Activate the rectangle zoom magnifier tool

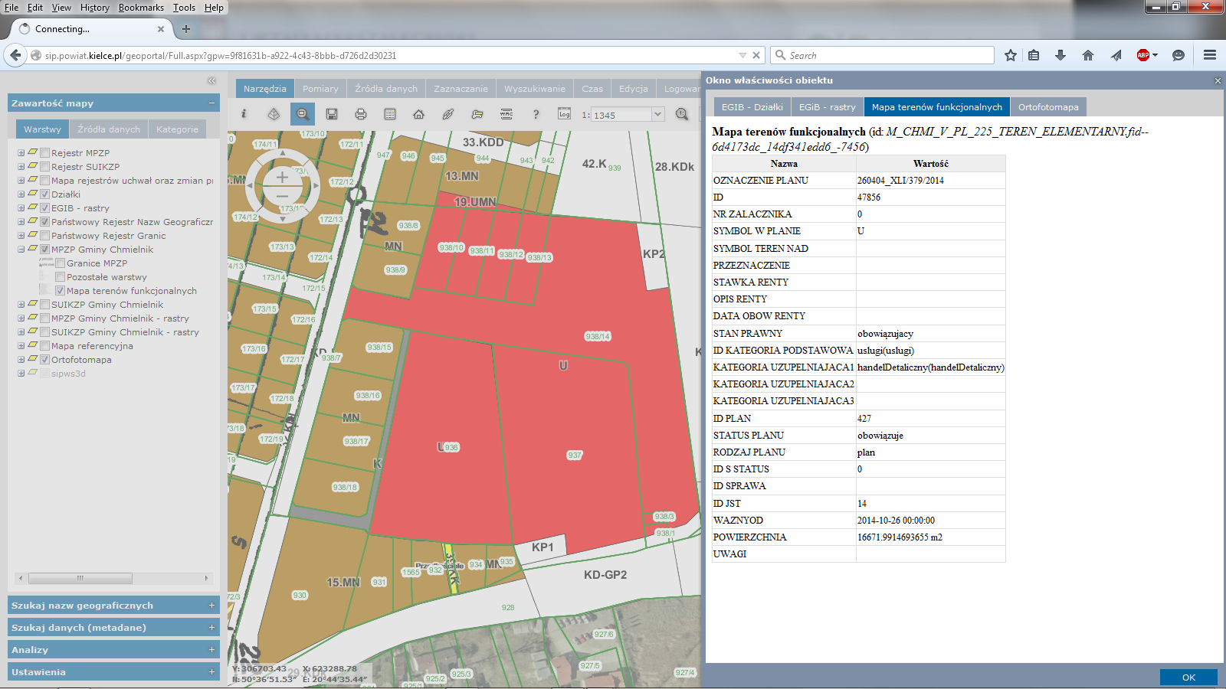(303, 114)
